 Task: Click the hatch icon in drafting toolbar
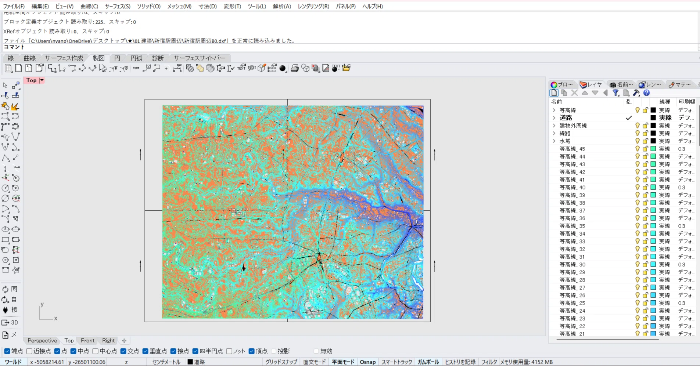coord(190,68)
